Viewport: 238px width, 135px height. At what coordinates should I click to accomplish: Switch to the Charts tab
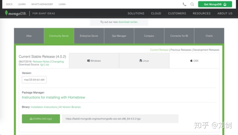pyautogui.click(x=209, y=36)
